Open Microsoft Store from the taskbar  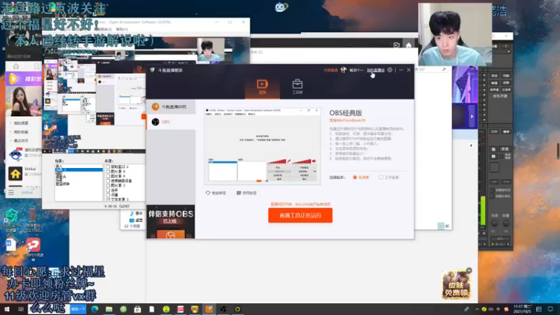pyautogui.click(x=137, y=309)
